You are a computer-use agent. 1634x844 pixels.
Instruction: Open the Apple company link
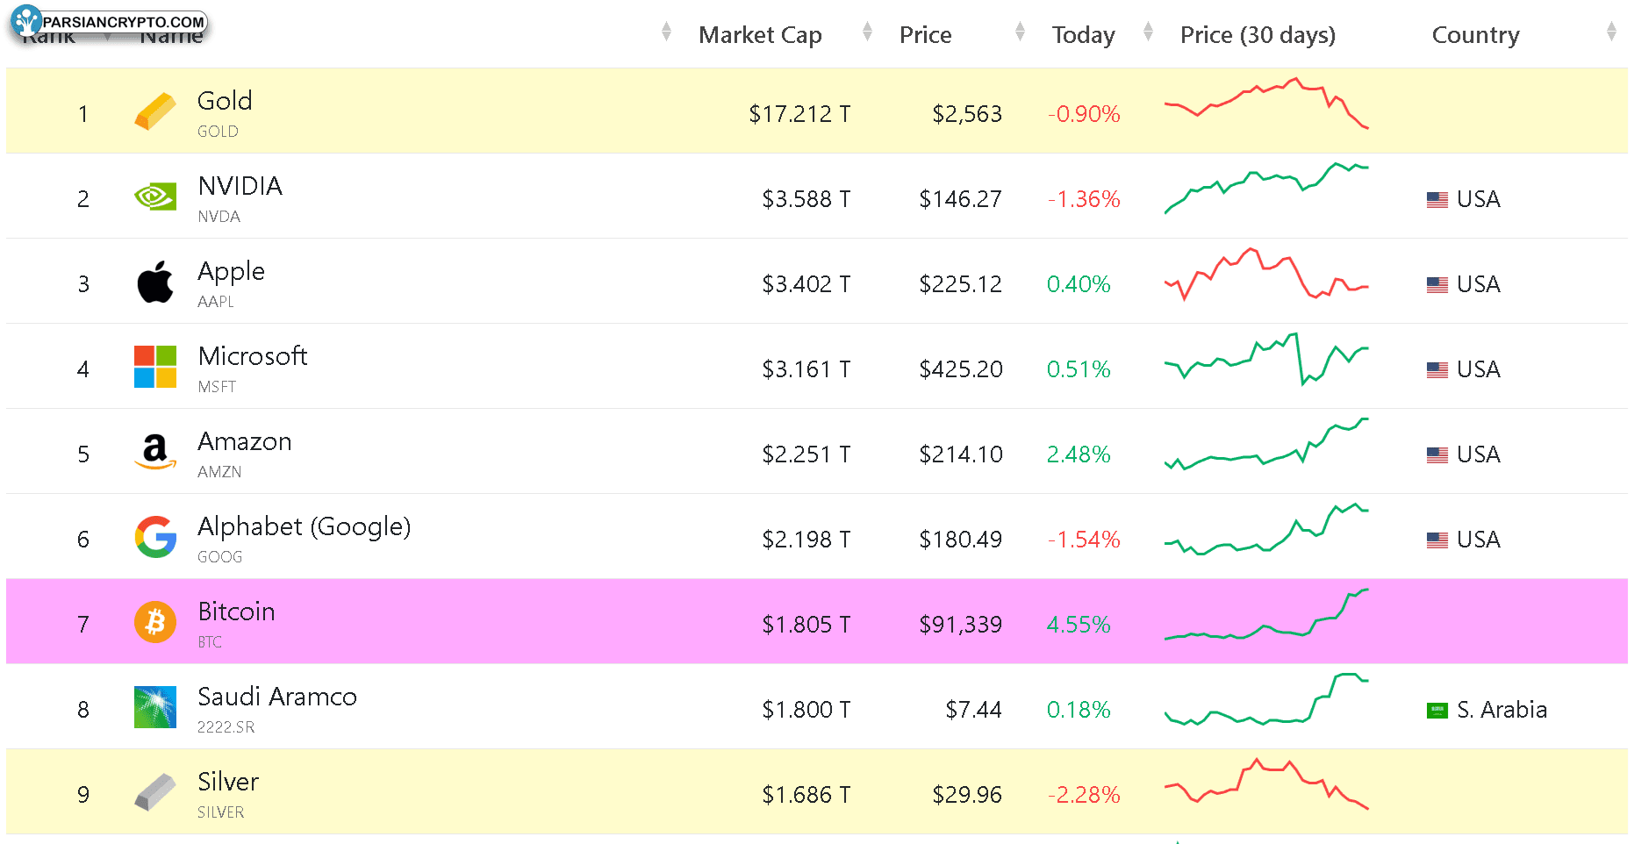tap(232, 272)
